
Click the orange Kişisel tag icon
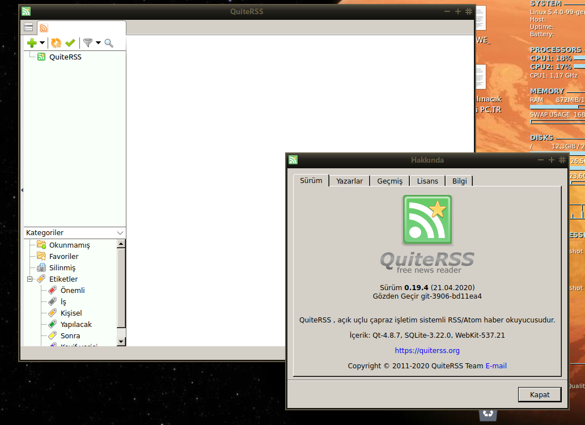[x=53, y=313]
